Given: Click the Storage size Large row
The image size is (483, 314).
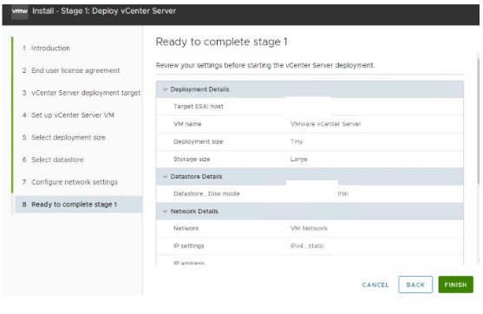Looking at the screenshot, I should tap(310, 160).
